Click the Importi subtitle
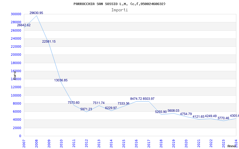This screenshot has height=149, width=239. (119, 10)
